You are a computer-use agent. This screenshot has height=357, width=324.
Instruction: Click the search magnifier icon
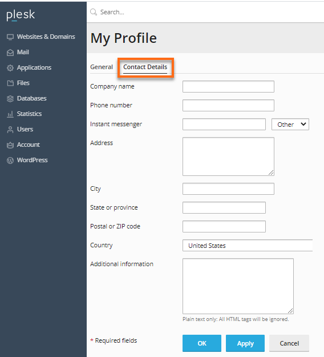tap(94, 12)
